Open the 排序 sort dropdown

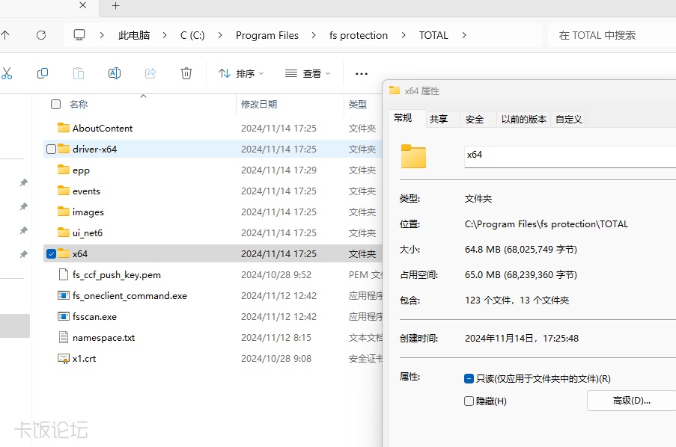[241, 74]
